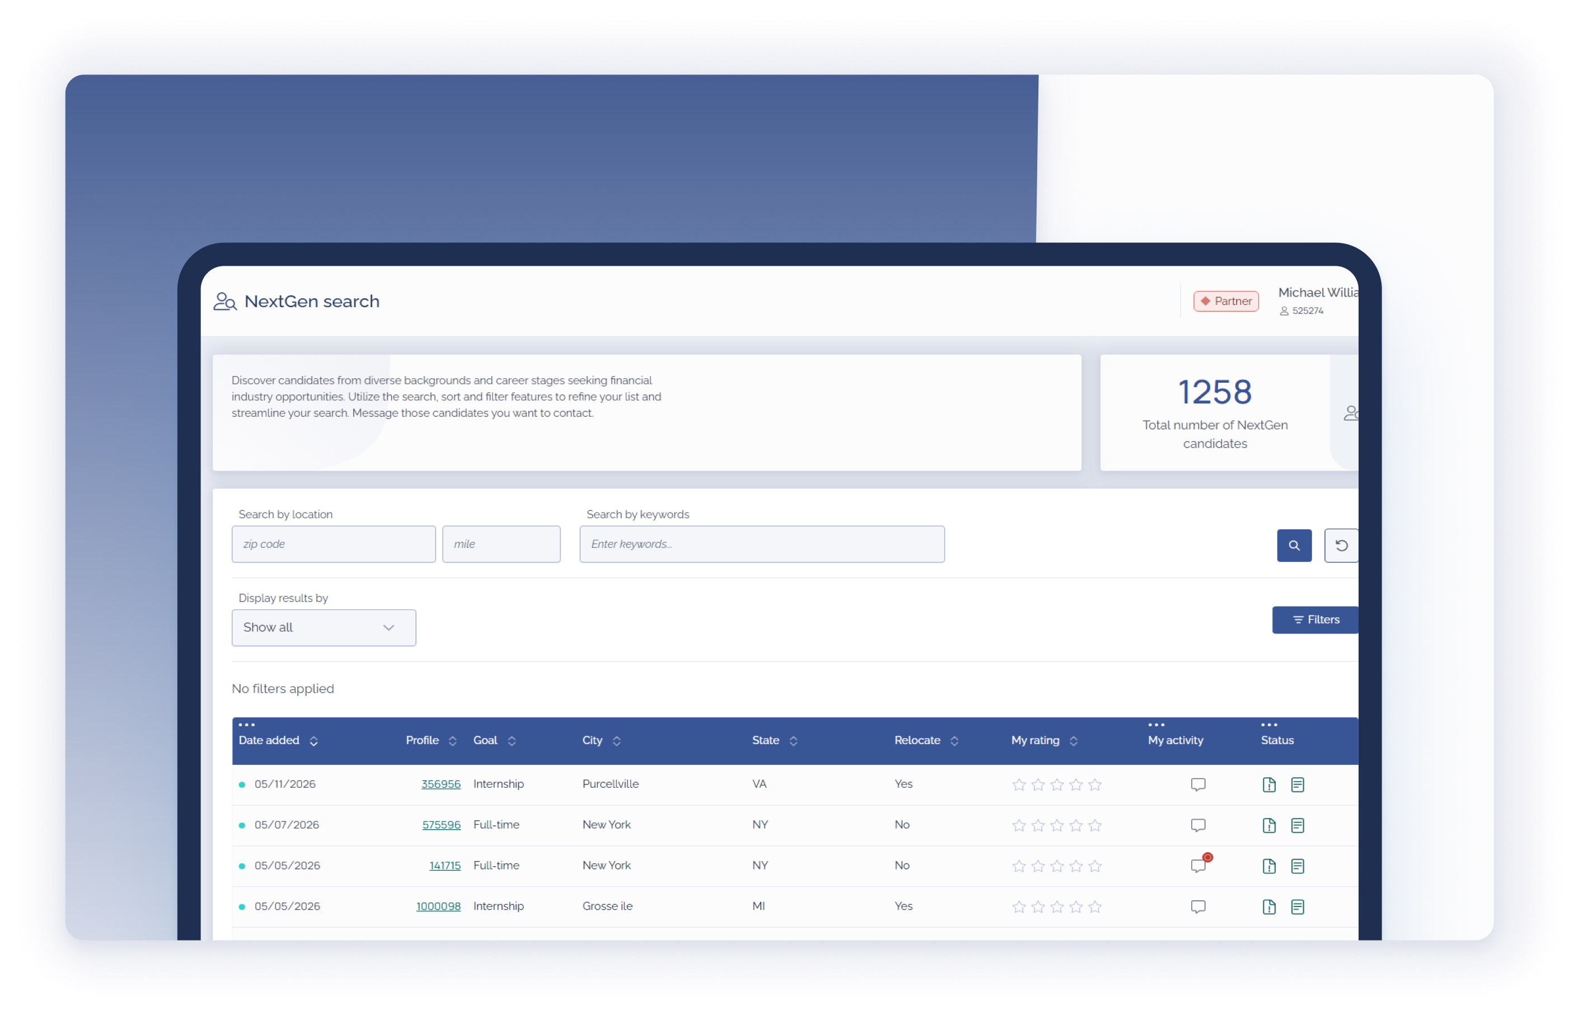1578x1015 pixels.
Task: Click three-dots menu above Status column
Action: click(x=1269, y=725)
